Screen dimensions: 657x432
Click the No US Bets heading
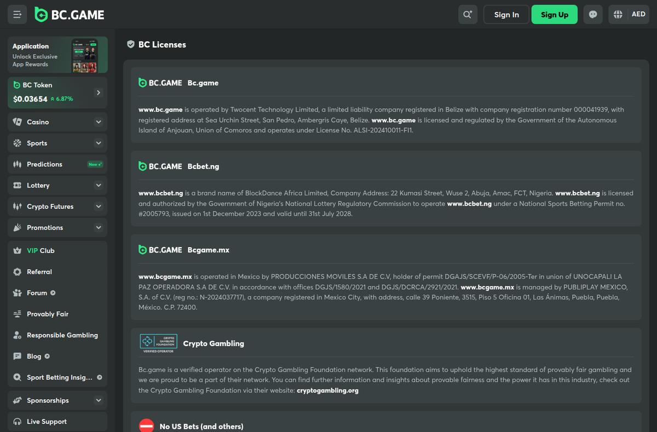[x=201, y=426]
